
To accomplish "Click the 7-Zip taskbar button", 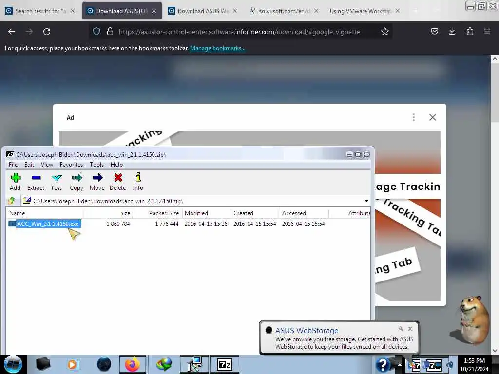I will point(224,364).
